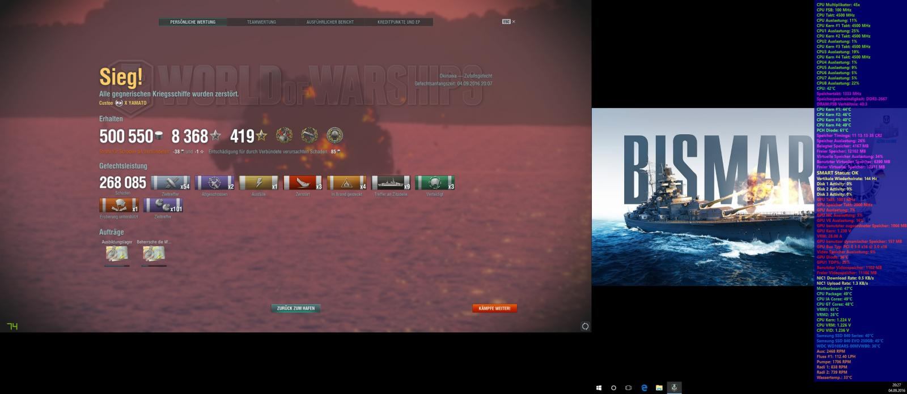Click the ESC key hint
The image size is (907, 394).
pos(506,22)
